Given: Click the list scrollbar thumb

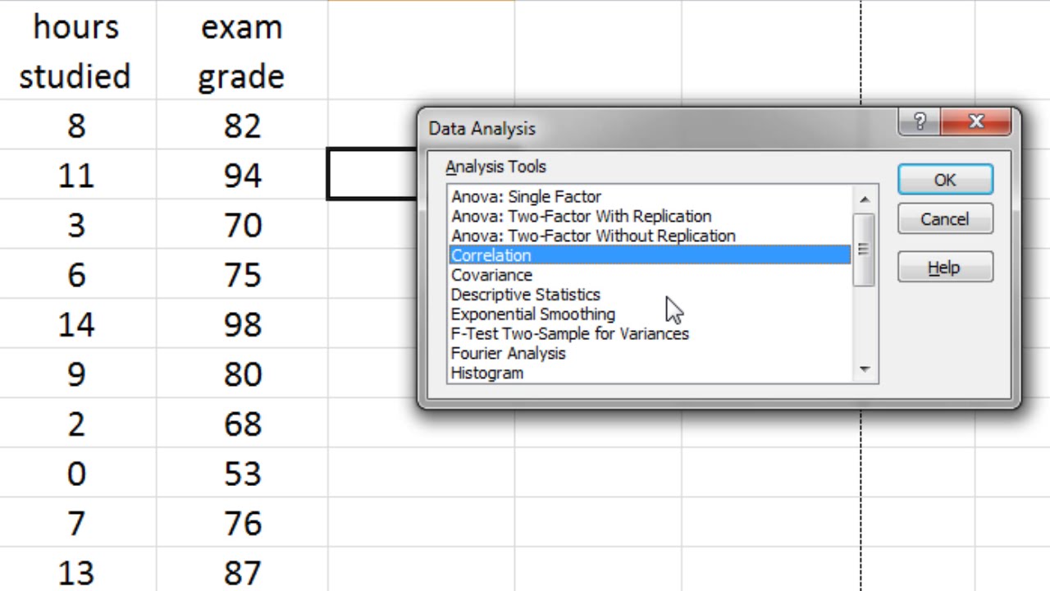Looking at the screenshot, I should pyautogui.click(x=863, y=250).
